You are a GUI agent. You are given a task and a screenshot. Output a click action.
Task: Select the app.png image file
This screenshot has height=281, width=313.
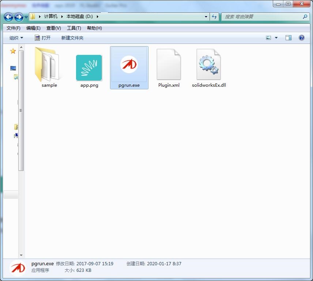(x=89, y=68)
